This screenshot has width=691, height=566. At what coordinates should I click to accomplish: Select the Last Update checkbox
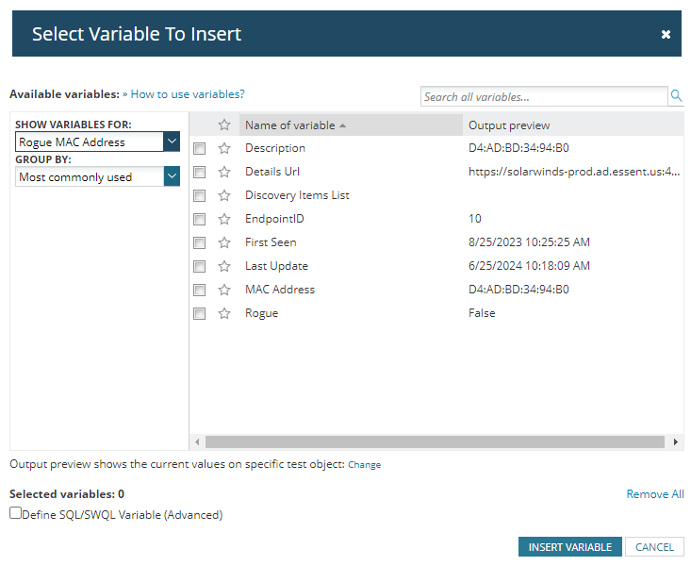[199, 266]
